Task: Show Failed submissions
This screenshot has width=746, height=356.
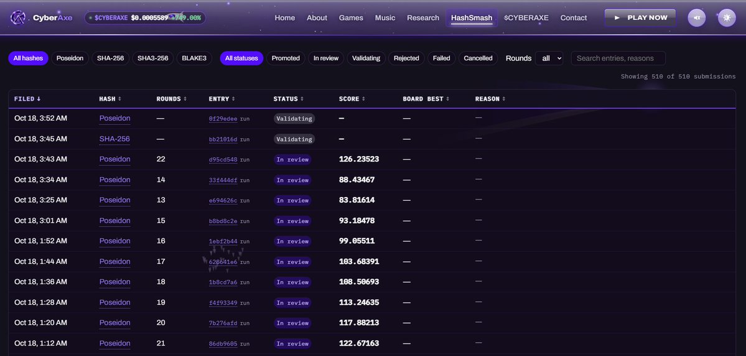Action: (x=442, y=58)
